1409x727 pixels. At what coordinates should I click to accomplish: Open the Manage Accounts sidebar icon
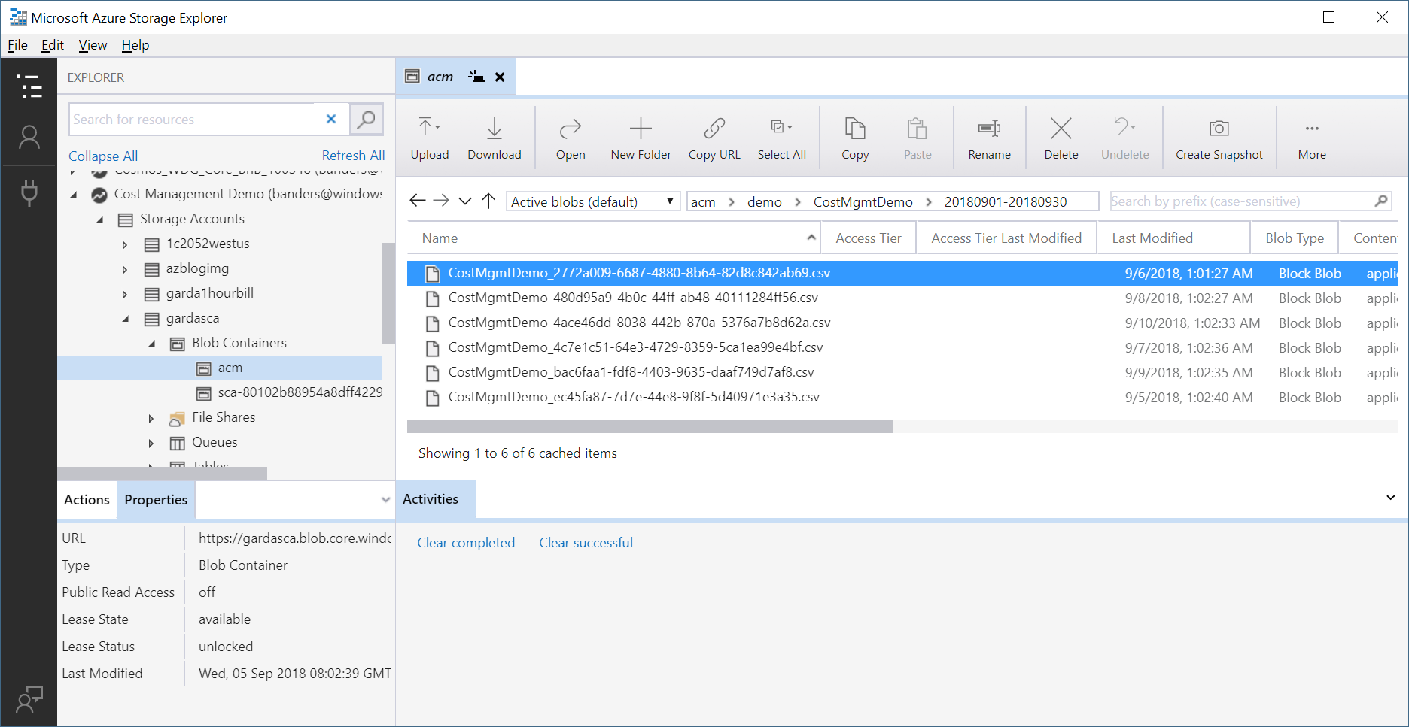(29, 138)
